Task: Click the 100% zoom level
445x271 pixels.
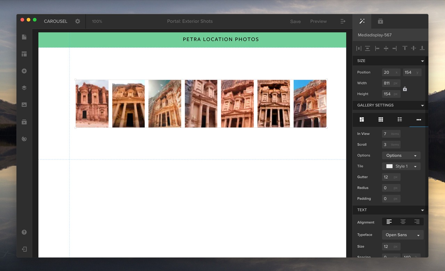Action: pyautogui.click(x=97, y=21)
